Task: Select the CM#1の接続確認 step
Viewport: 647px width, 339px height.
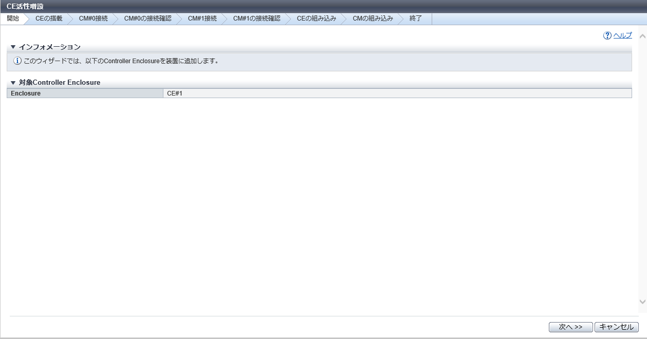Action: pos(256,18)
